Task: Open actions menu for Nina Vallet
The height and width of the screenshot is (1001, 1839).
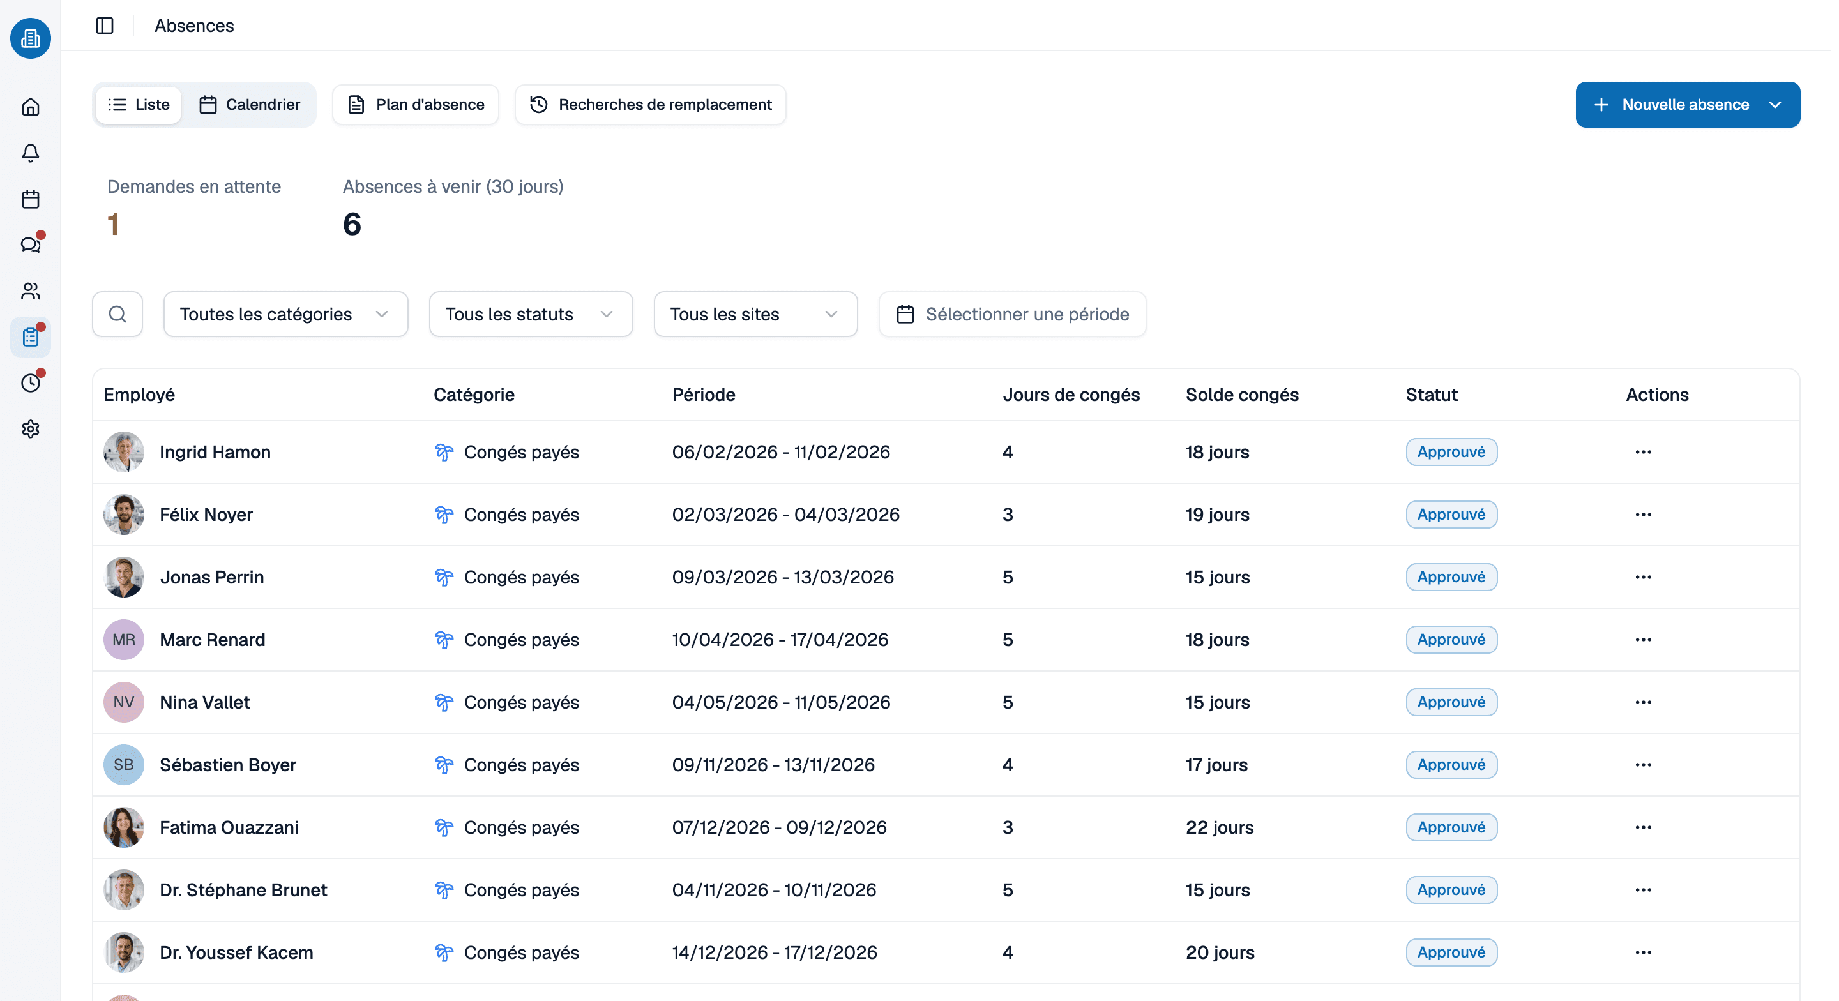Action: click(x=1644, y=703)
